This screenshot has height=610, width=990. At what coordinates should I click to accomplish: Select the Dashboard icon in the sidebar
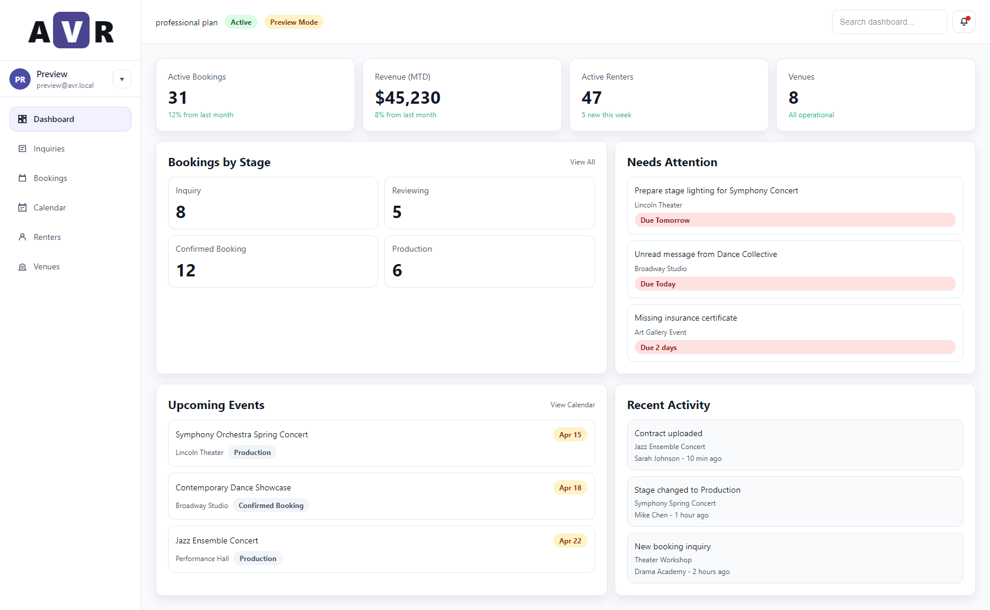pos(22,118)
